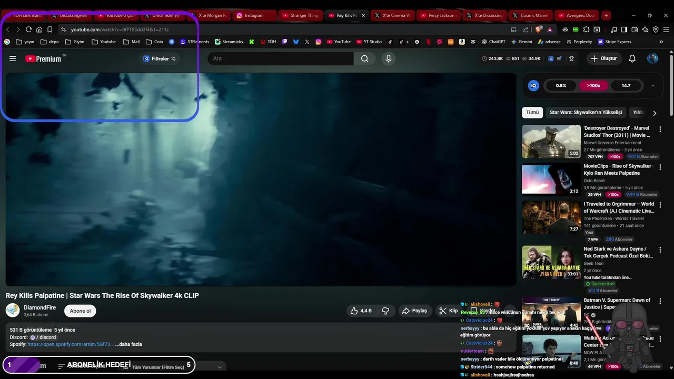Click the address bar URL
The height and width of the screenshot is (379, 674).
tap(120, 29)
